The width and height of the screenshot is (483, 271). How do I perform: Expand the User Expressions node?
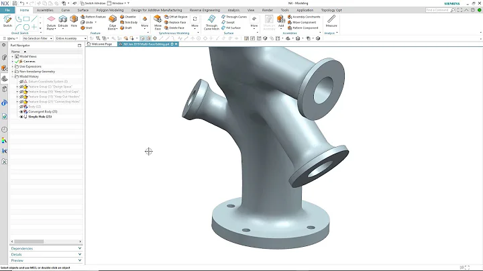13,66
